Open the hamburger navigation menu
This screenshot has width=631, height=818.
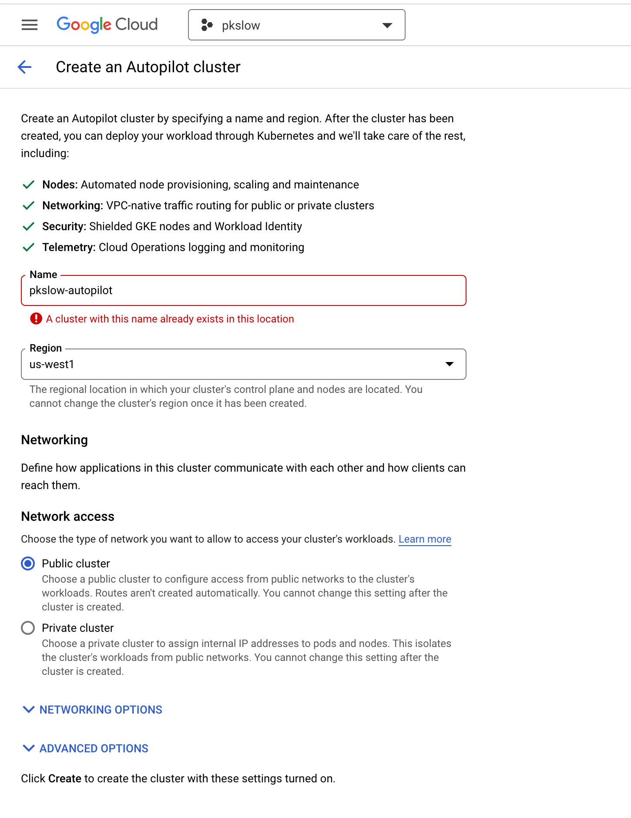tap(30, 25)
